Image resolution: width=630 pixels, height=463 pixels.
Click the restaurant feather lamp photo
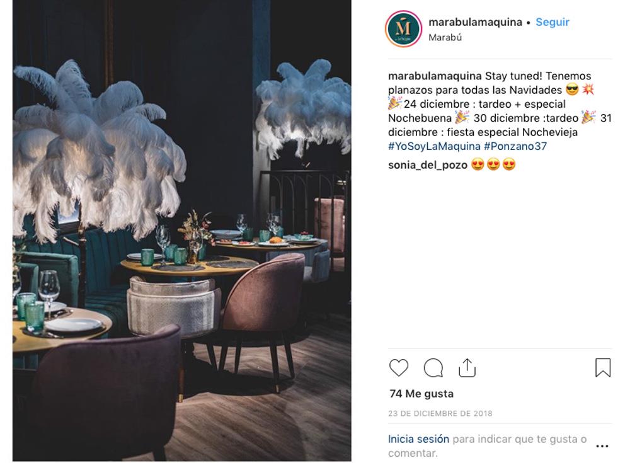coord(182,231)
